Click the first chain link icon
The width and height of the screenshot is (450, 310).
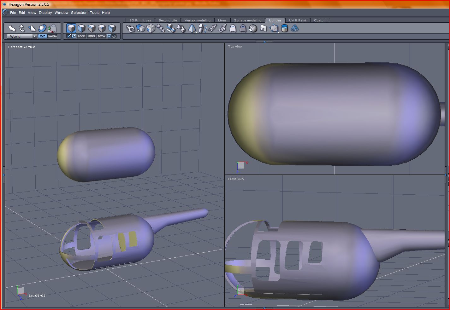pyautogui.click(x=212, y=29)
